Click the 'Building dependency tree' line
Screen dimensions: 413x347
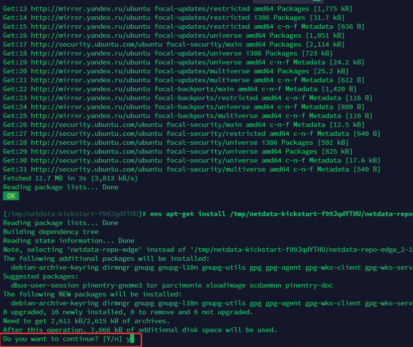click(x=51, y=231)
